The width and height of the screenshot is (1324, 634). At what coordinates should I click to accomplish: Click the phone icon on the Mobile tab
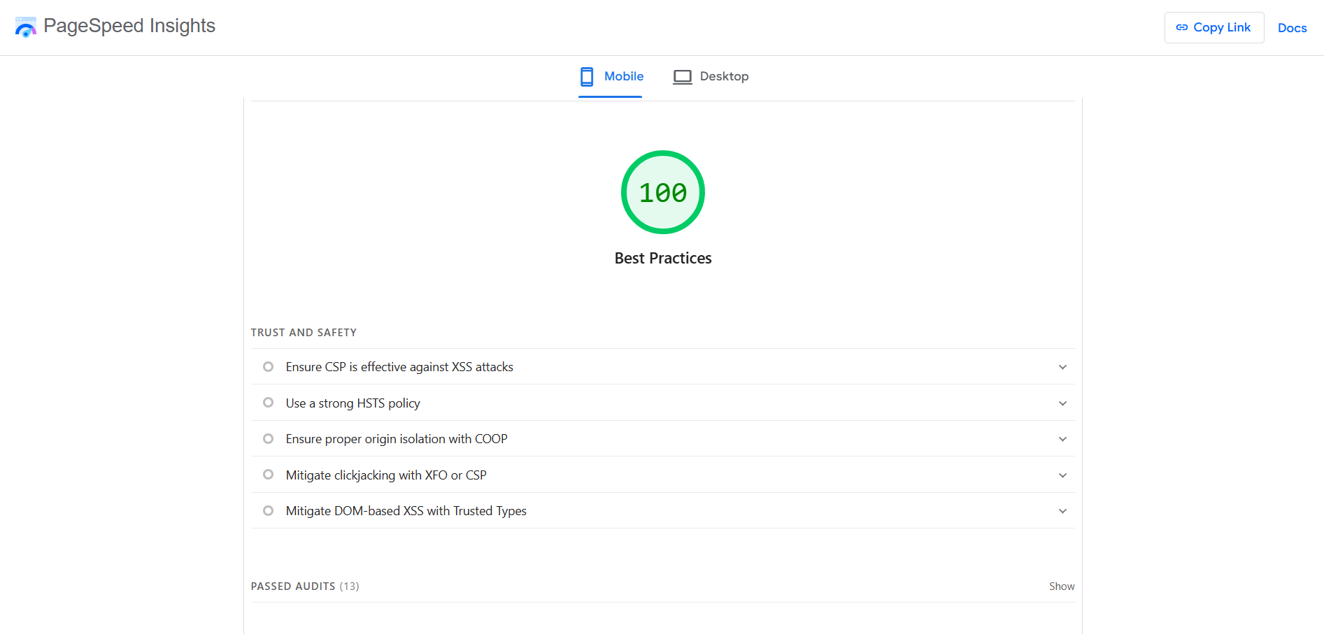coord(586,76)
